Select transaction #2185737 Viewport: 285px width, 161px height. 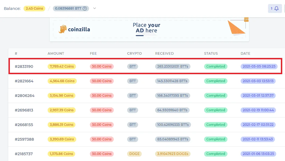(24, 154)
